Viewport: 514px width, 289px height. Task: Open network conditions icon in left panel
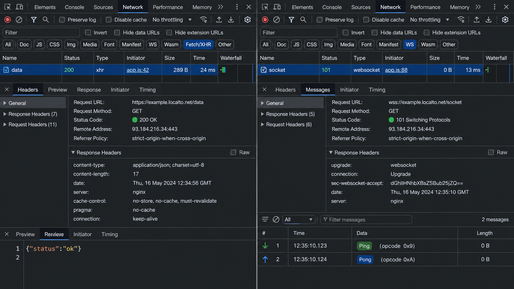point(204,20)
